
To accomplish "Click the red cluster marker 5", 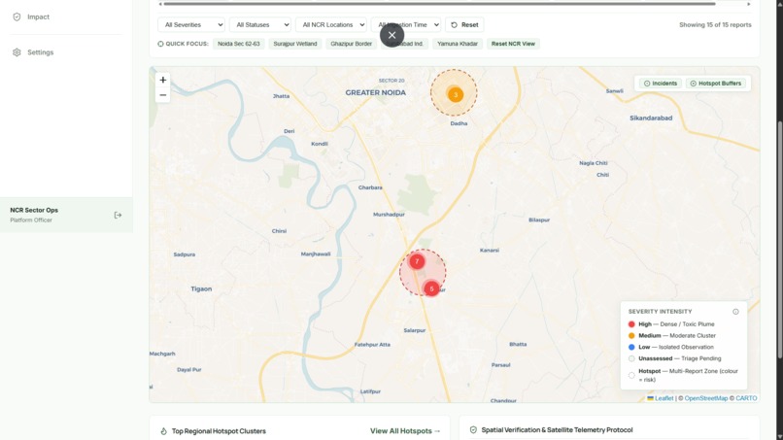I will pos(431,288).
